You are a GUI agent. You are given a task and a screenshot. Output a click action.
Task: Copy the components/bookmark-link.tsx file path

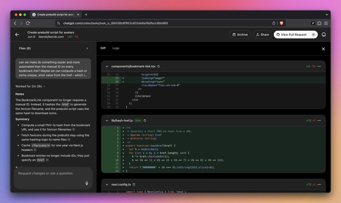pyautogui.click(x=159, y=66)
